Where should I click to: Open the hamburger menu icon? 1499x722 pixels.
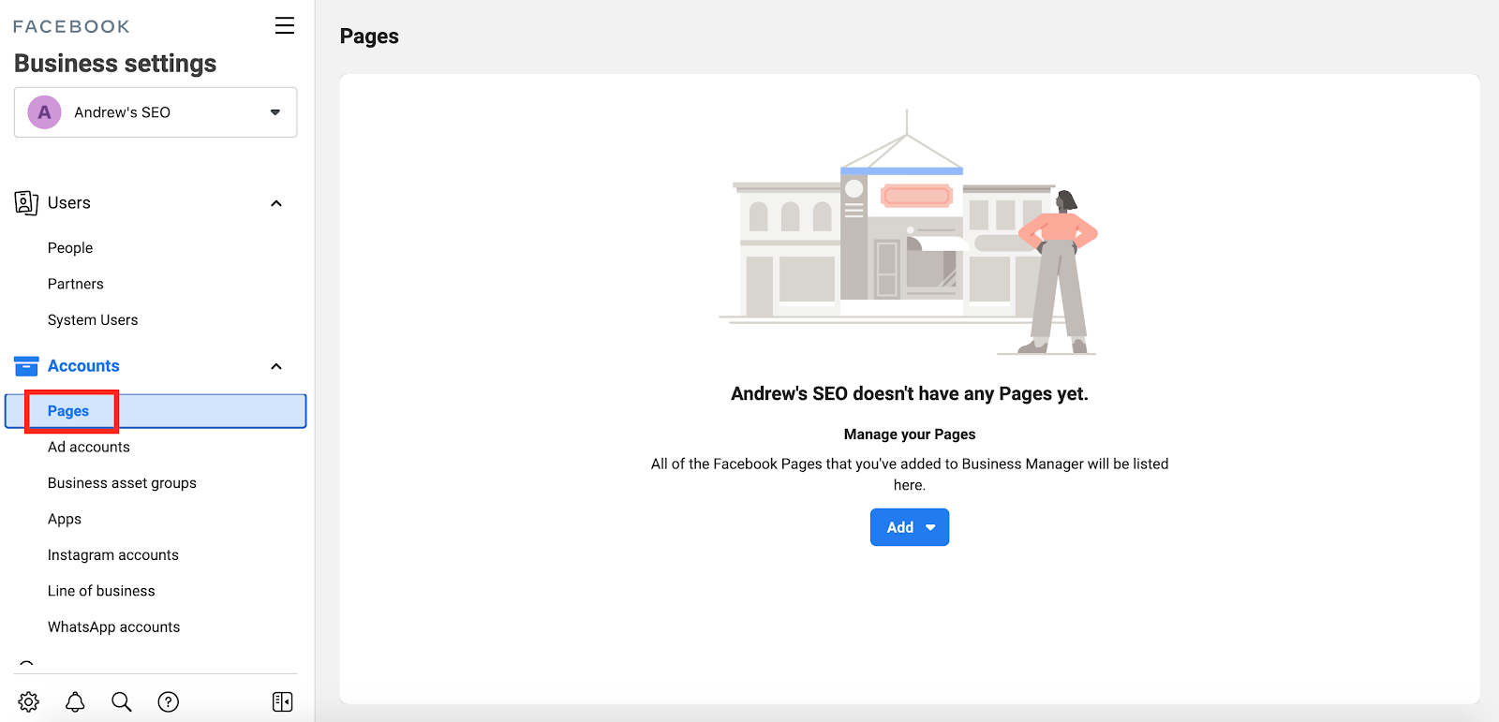click(x=285, y=25)
